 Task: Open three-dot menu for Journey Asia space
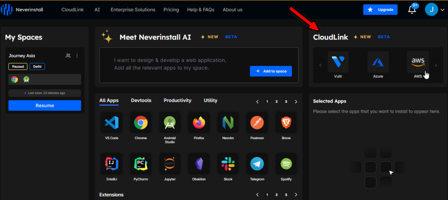point(77,56)
